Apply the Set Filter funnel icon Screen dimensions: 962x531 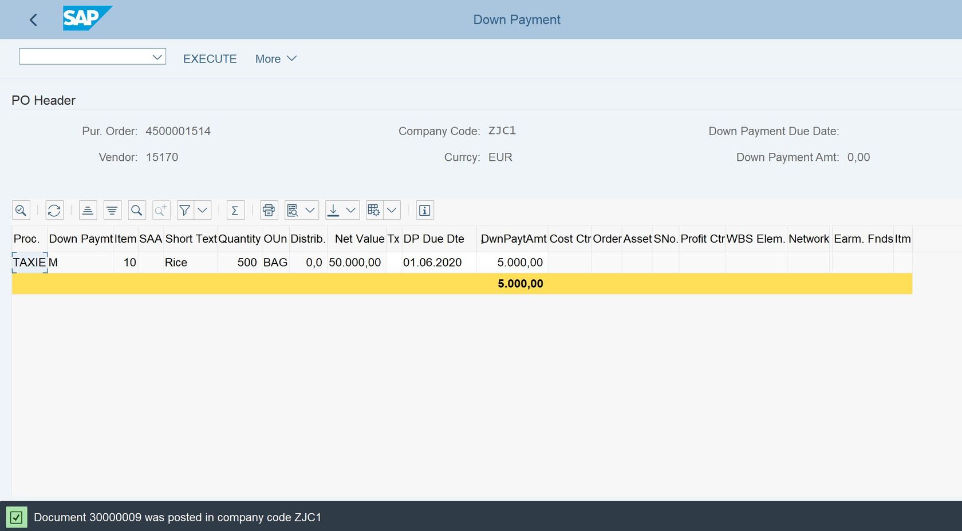coord(185,211)
